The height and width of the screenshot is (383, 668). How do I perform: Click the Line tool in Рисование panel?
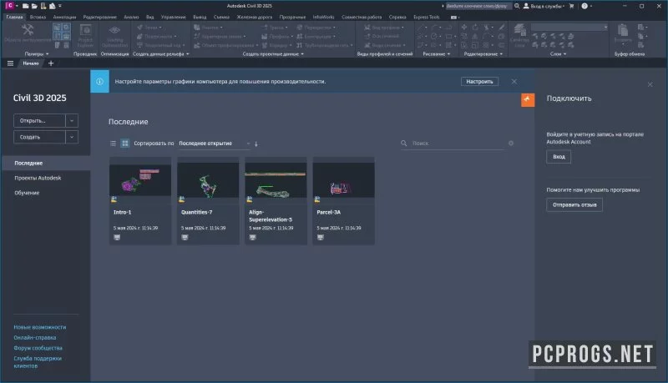coord(420,27)
